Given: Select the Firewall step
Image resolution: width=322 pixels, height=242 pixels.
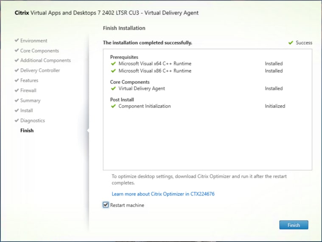Looking at the screenshot, I should pyautogui.click(x=28, y=90).
